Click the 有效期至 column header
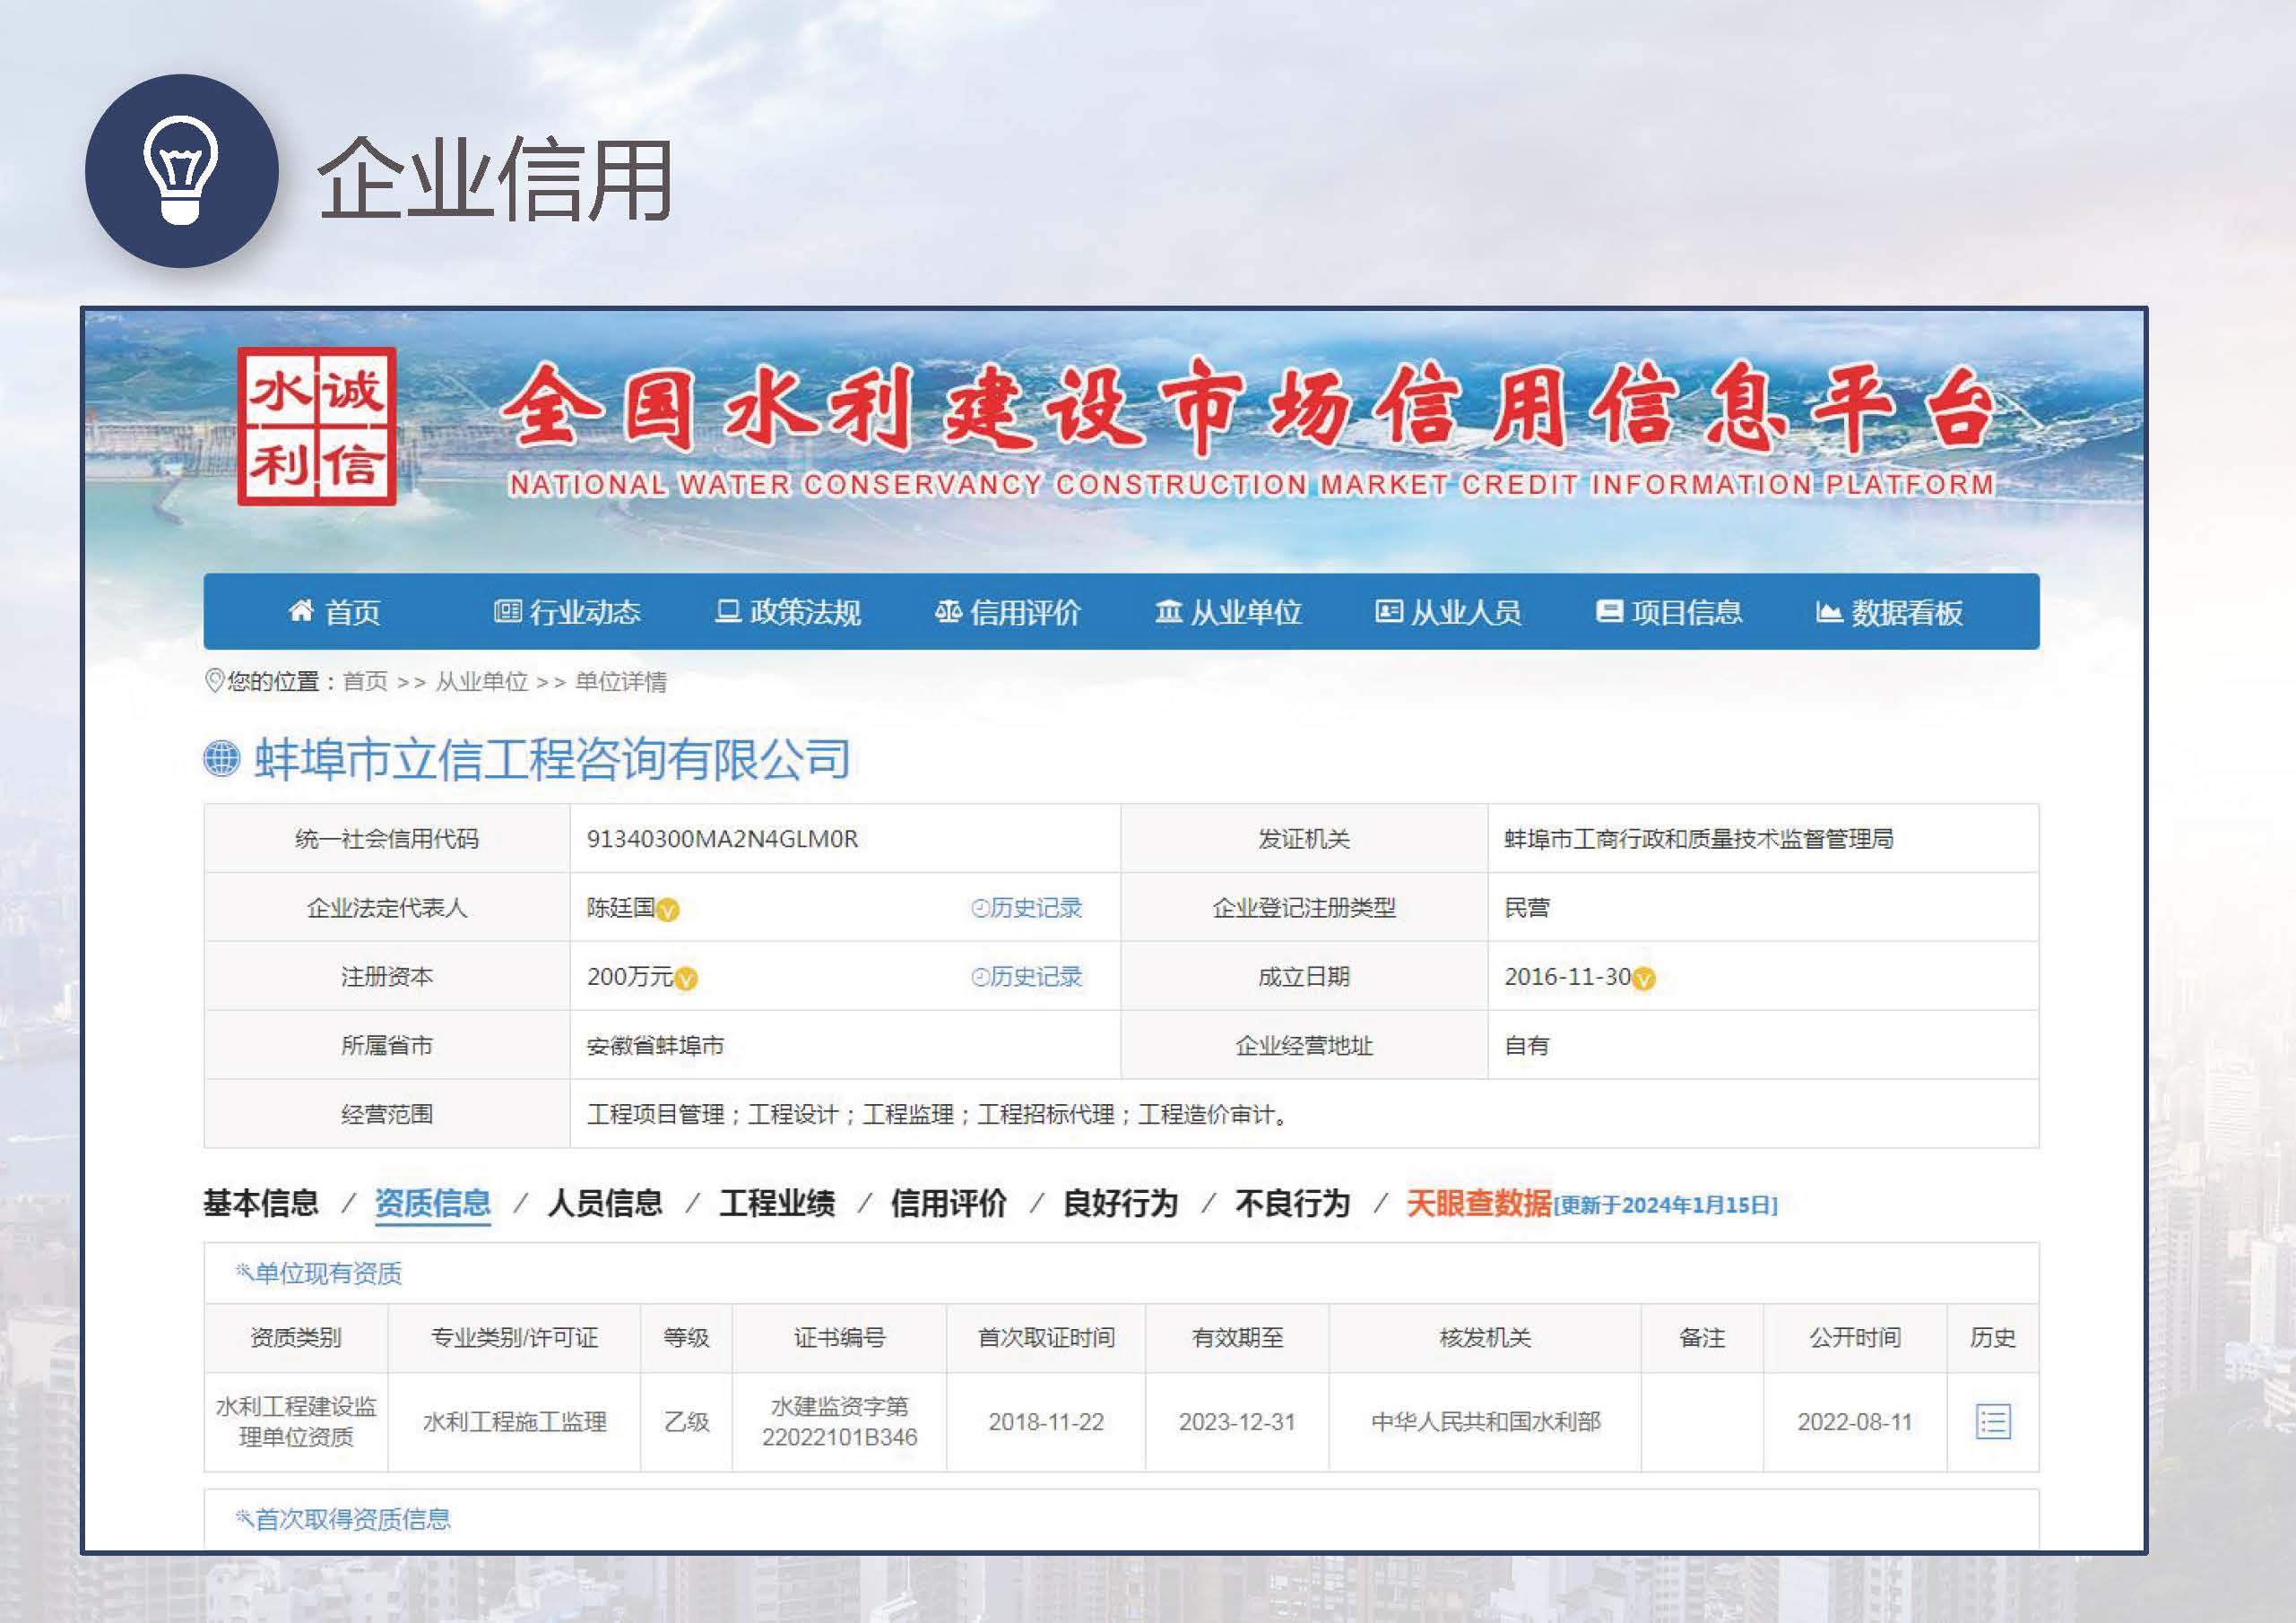This screenshot has height=1623, width=2296. click(1237, 1337)
